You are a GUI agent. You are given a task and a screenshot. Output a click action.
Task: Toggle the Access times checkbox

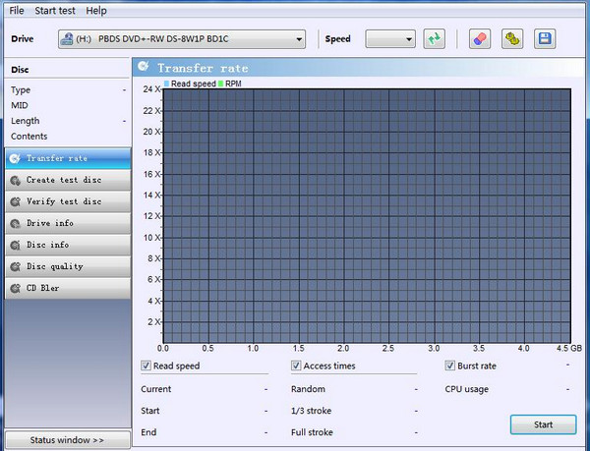[296, 366]
